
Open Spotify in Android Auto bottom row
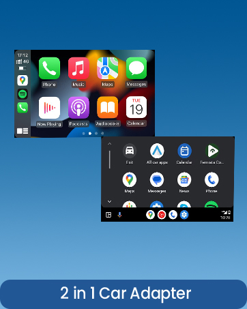pyautogui.click(x=212, y=204)
